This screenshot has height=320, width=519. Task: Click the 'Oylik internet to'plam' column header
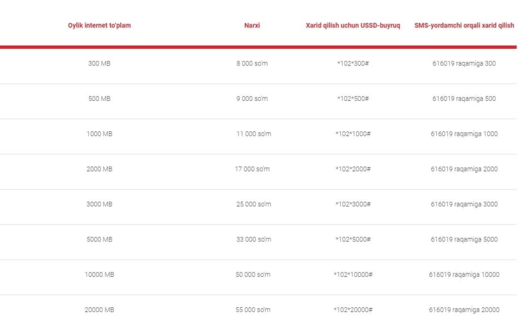[99, 25]
